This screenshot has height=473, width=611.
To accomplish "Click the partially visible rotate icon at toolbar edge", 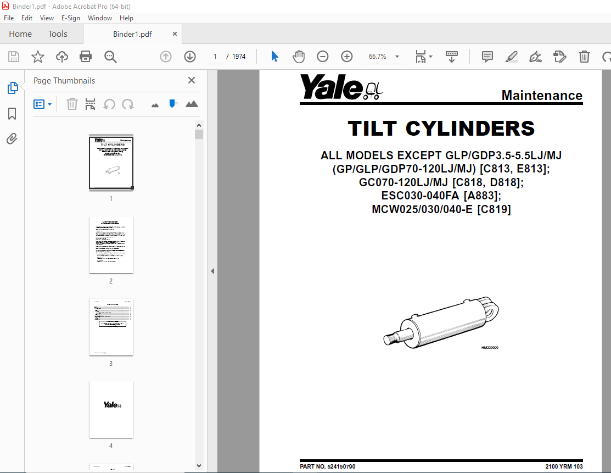I will pyautogui.click(x=607, y=57).
